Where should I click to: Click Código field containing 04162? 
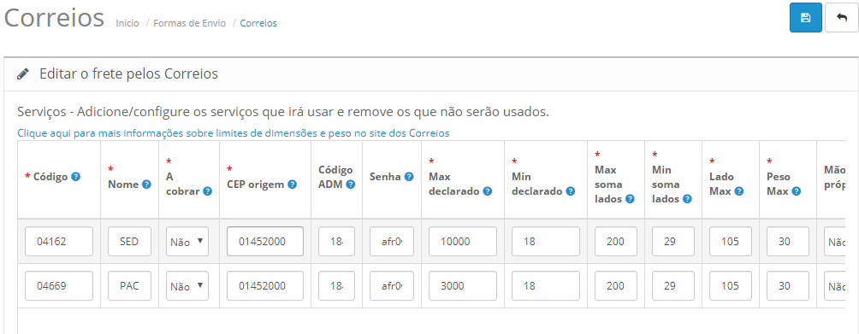(x=59, y=241)
